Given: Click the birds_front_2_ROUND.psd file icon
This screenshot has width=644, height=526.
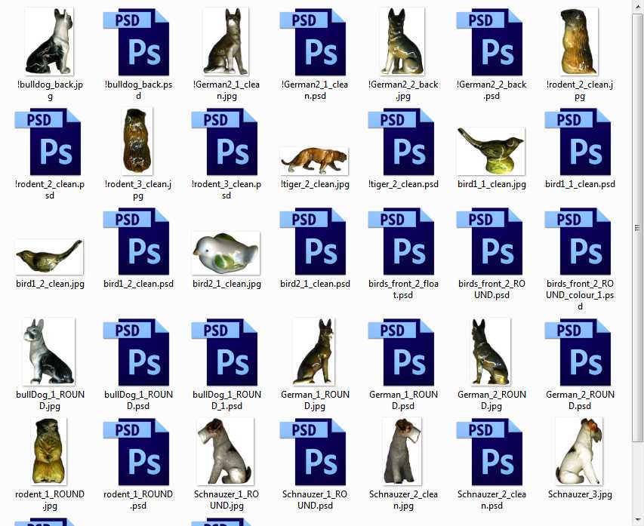Looking at the screenshot, I should (489, 241).
